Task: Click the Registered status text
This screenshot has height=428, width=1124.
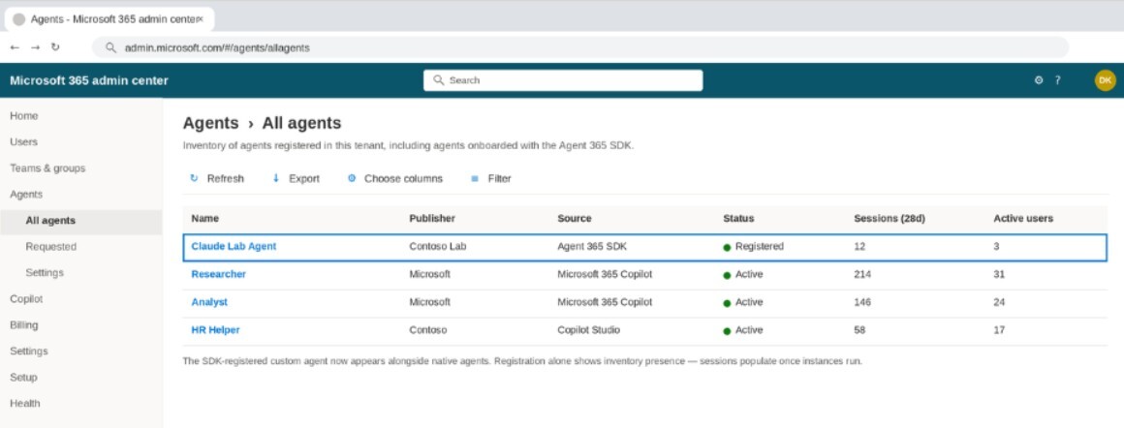Action: tap(759, 246)
